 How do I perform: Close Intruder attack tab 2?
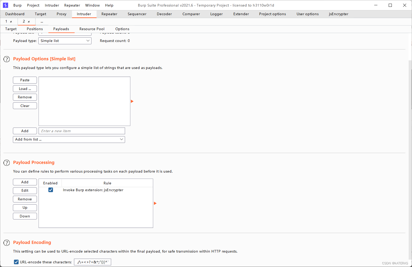tap(29, 22)
